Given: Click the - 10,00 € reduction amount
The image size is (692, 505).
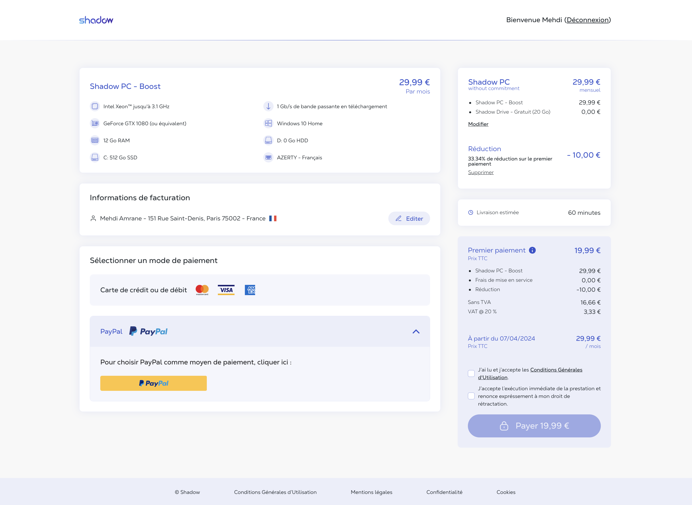Looking at the screenshot, I should coord(583,155).
